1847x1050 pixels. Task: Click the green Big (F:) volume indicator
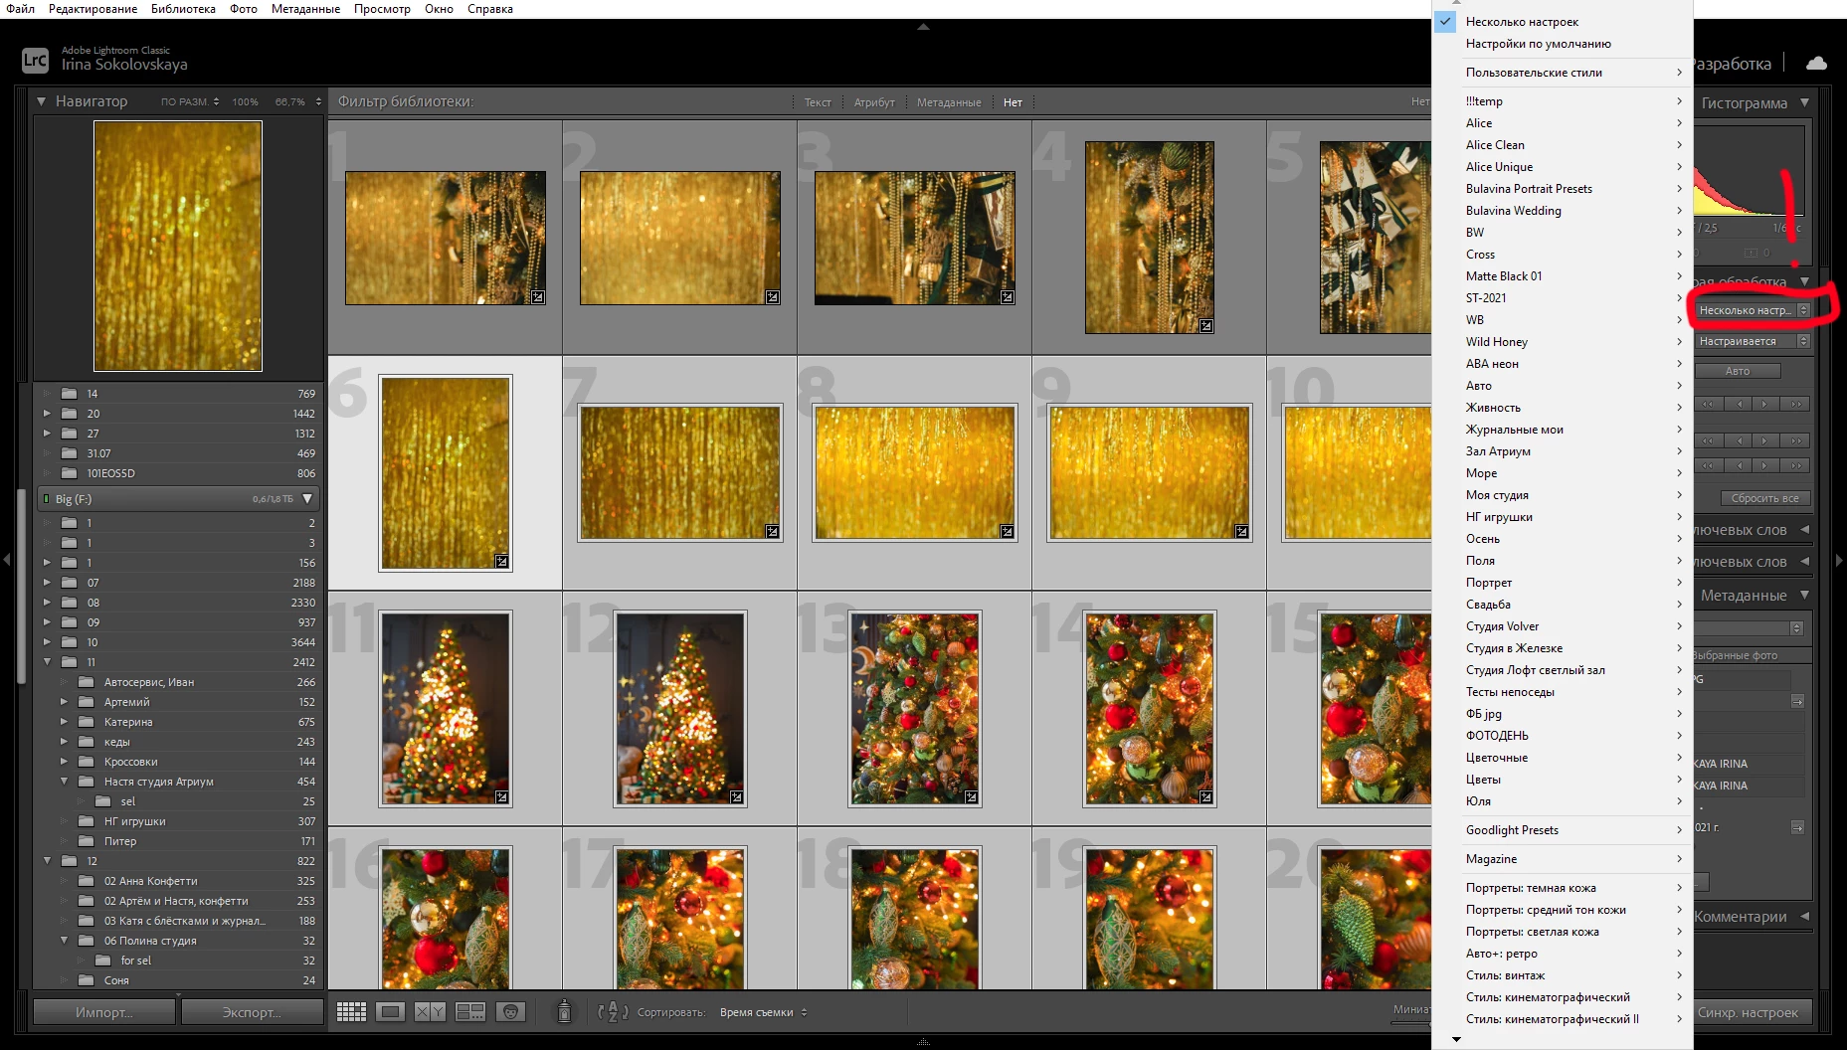[47, 499]
